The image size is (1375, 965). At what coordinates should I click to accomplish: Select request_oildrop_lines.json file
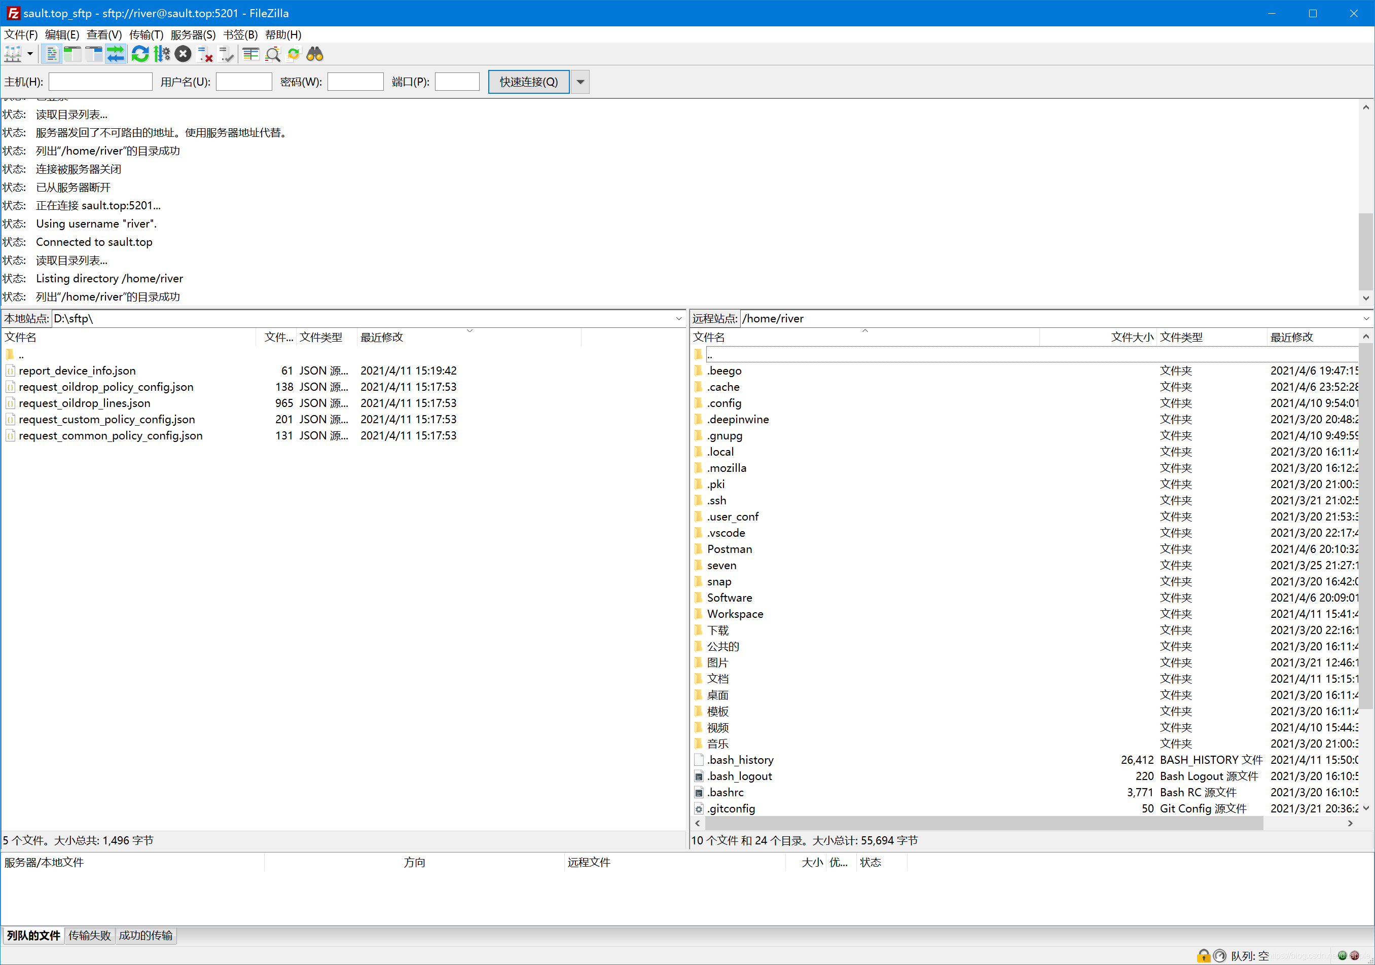(x=85, y=403)
